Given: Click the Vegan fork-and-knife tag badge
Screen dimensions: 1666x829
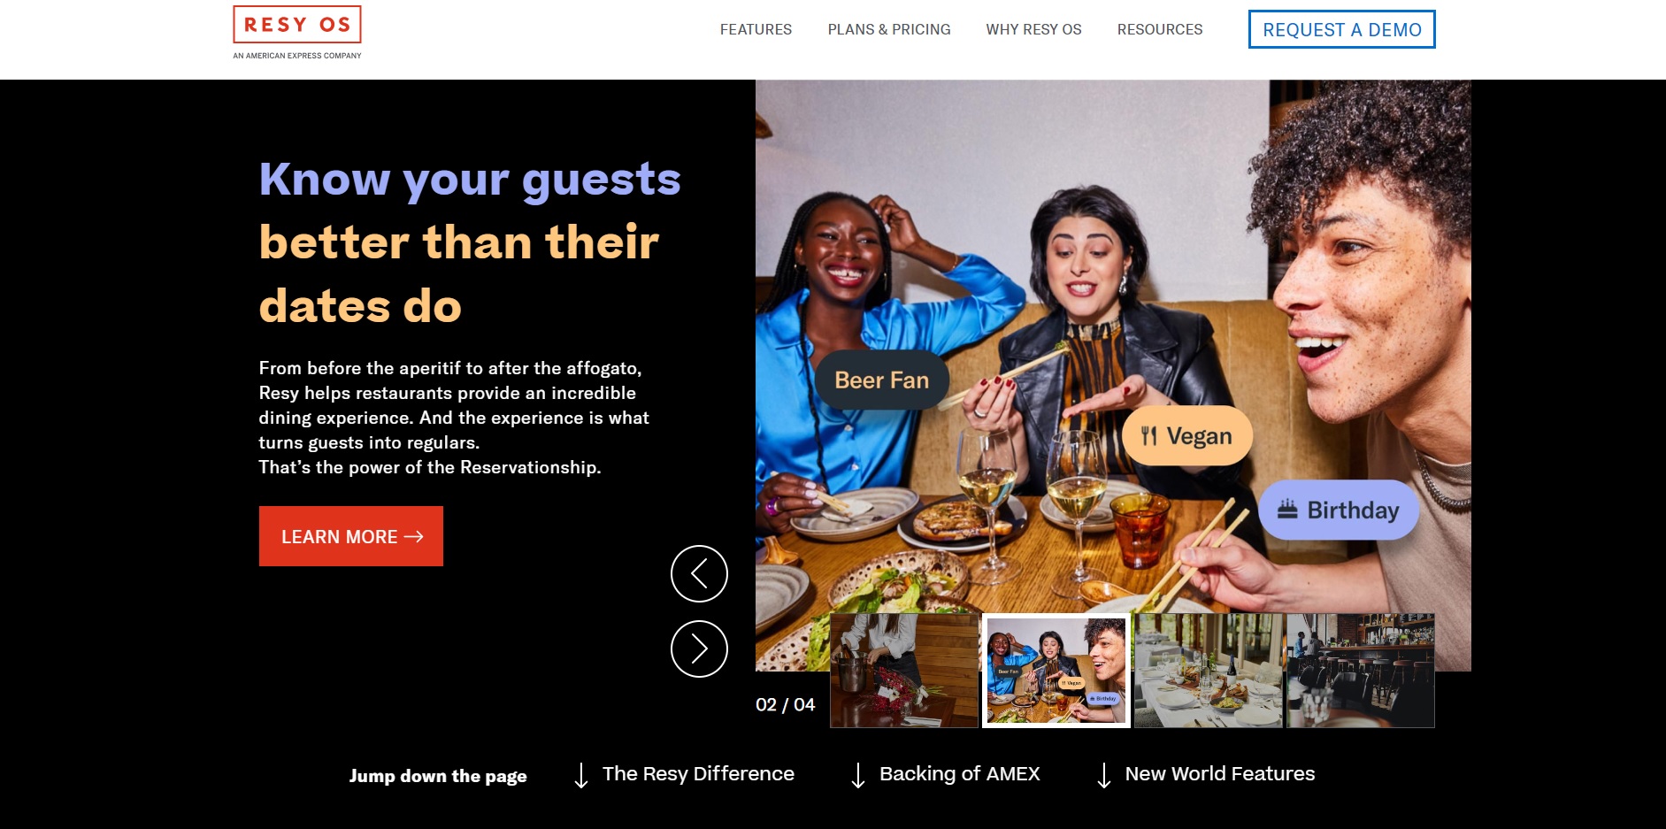Looking at the screenshot, I should pyautogui.click(x=1187, y=435).
